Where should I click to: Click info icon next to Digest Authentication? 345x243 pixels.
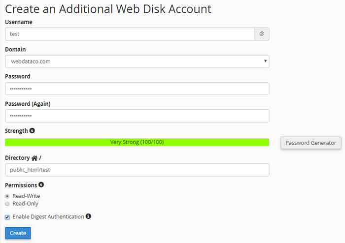point(88,216)
